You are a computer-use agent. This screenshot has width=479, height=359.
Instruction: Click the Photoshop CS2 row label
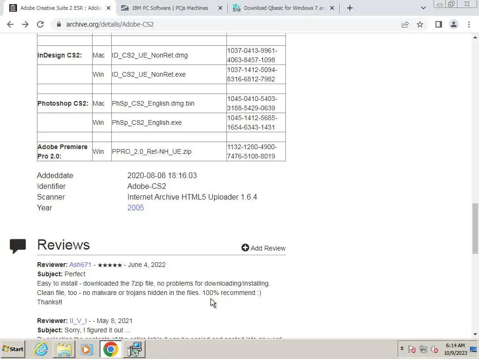click(x=63, y=103)
